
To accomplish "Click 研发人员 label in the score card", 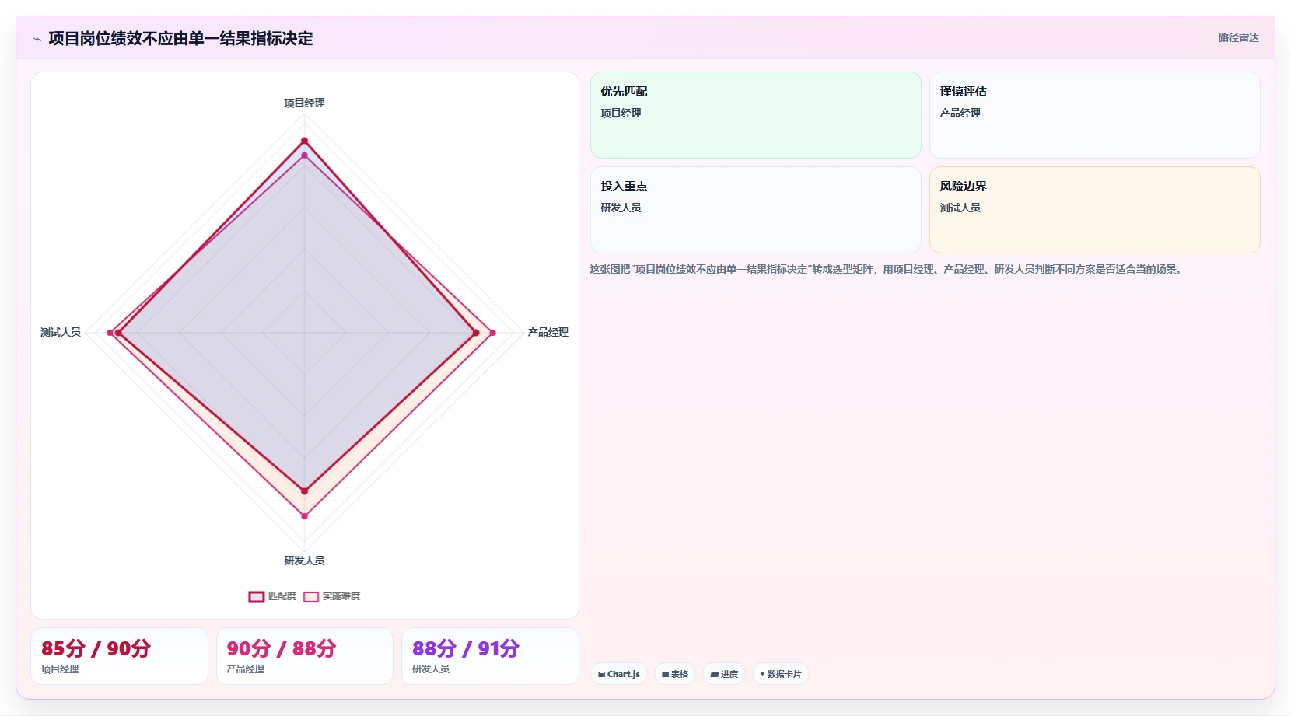I will pos(431,669).
